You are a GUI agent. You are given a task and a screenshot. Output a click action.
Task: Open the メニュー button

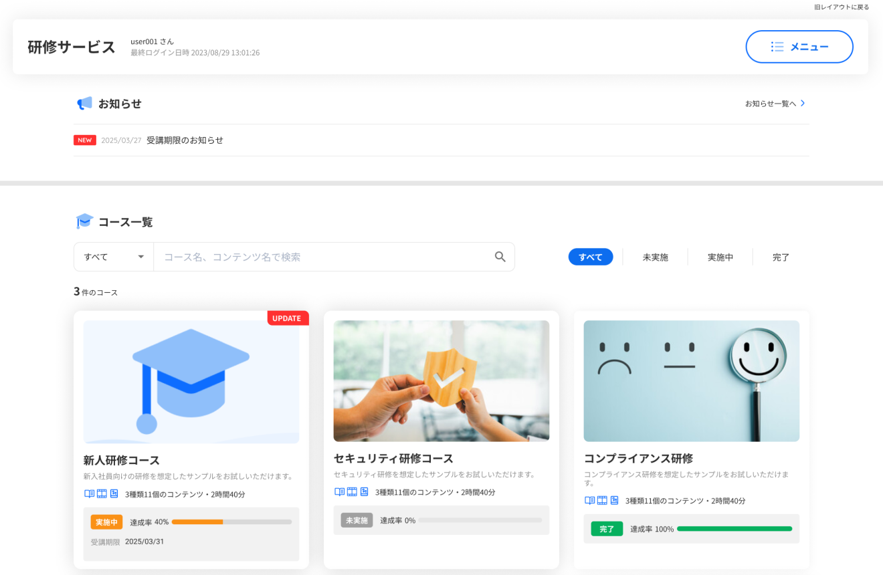pyautogui.click(x=799, y=47)
